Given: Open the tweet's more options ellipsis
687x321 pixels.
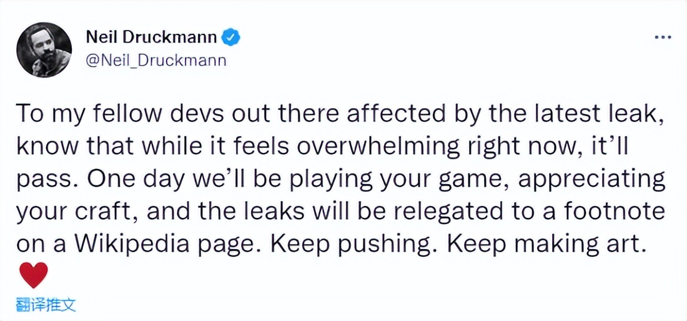Looking at the screenshot, I should 662,37.
